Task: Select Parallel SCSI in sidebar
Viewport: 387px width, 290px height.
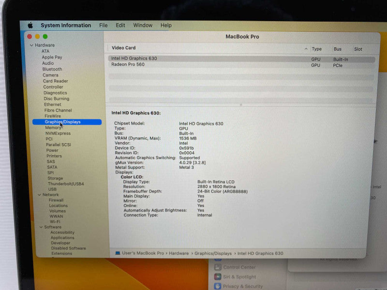Action: [59, 145]
